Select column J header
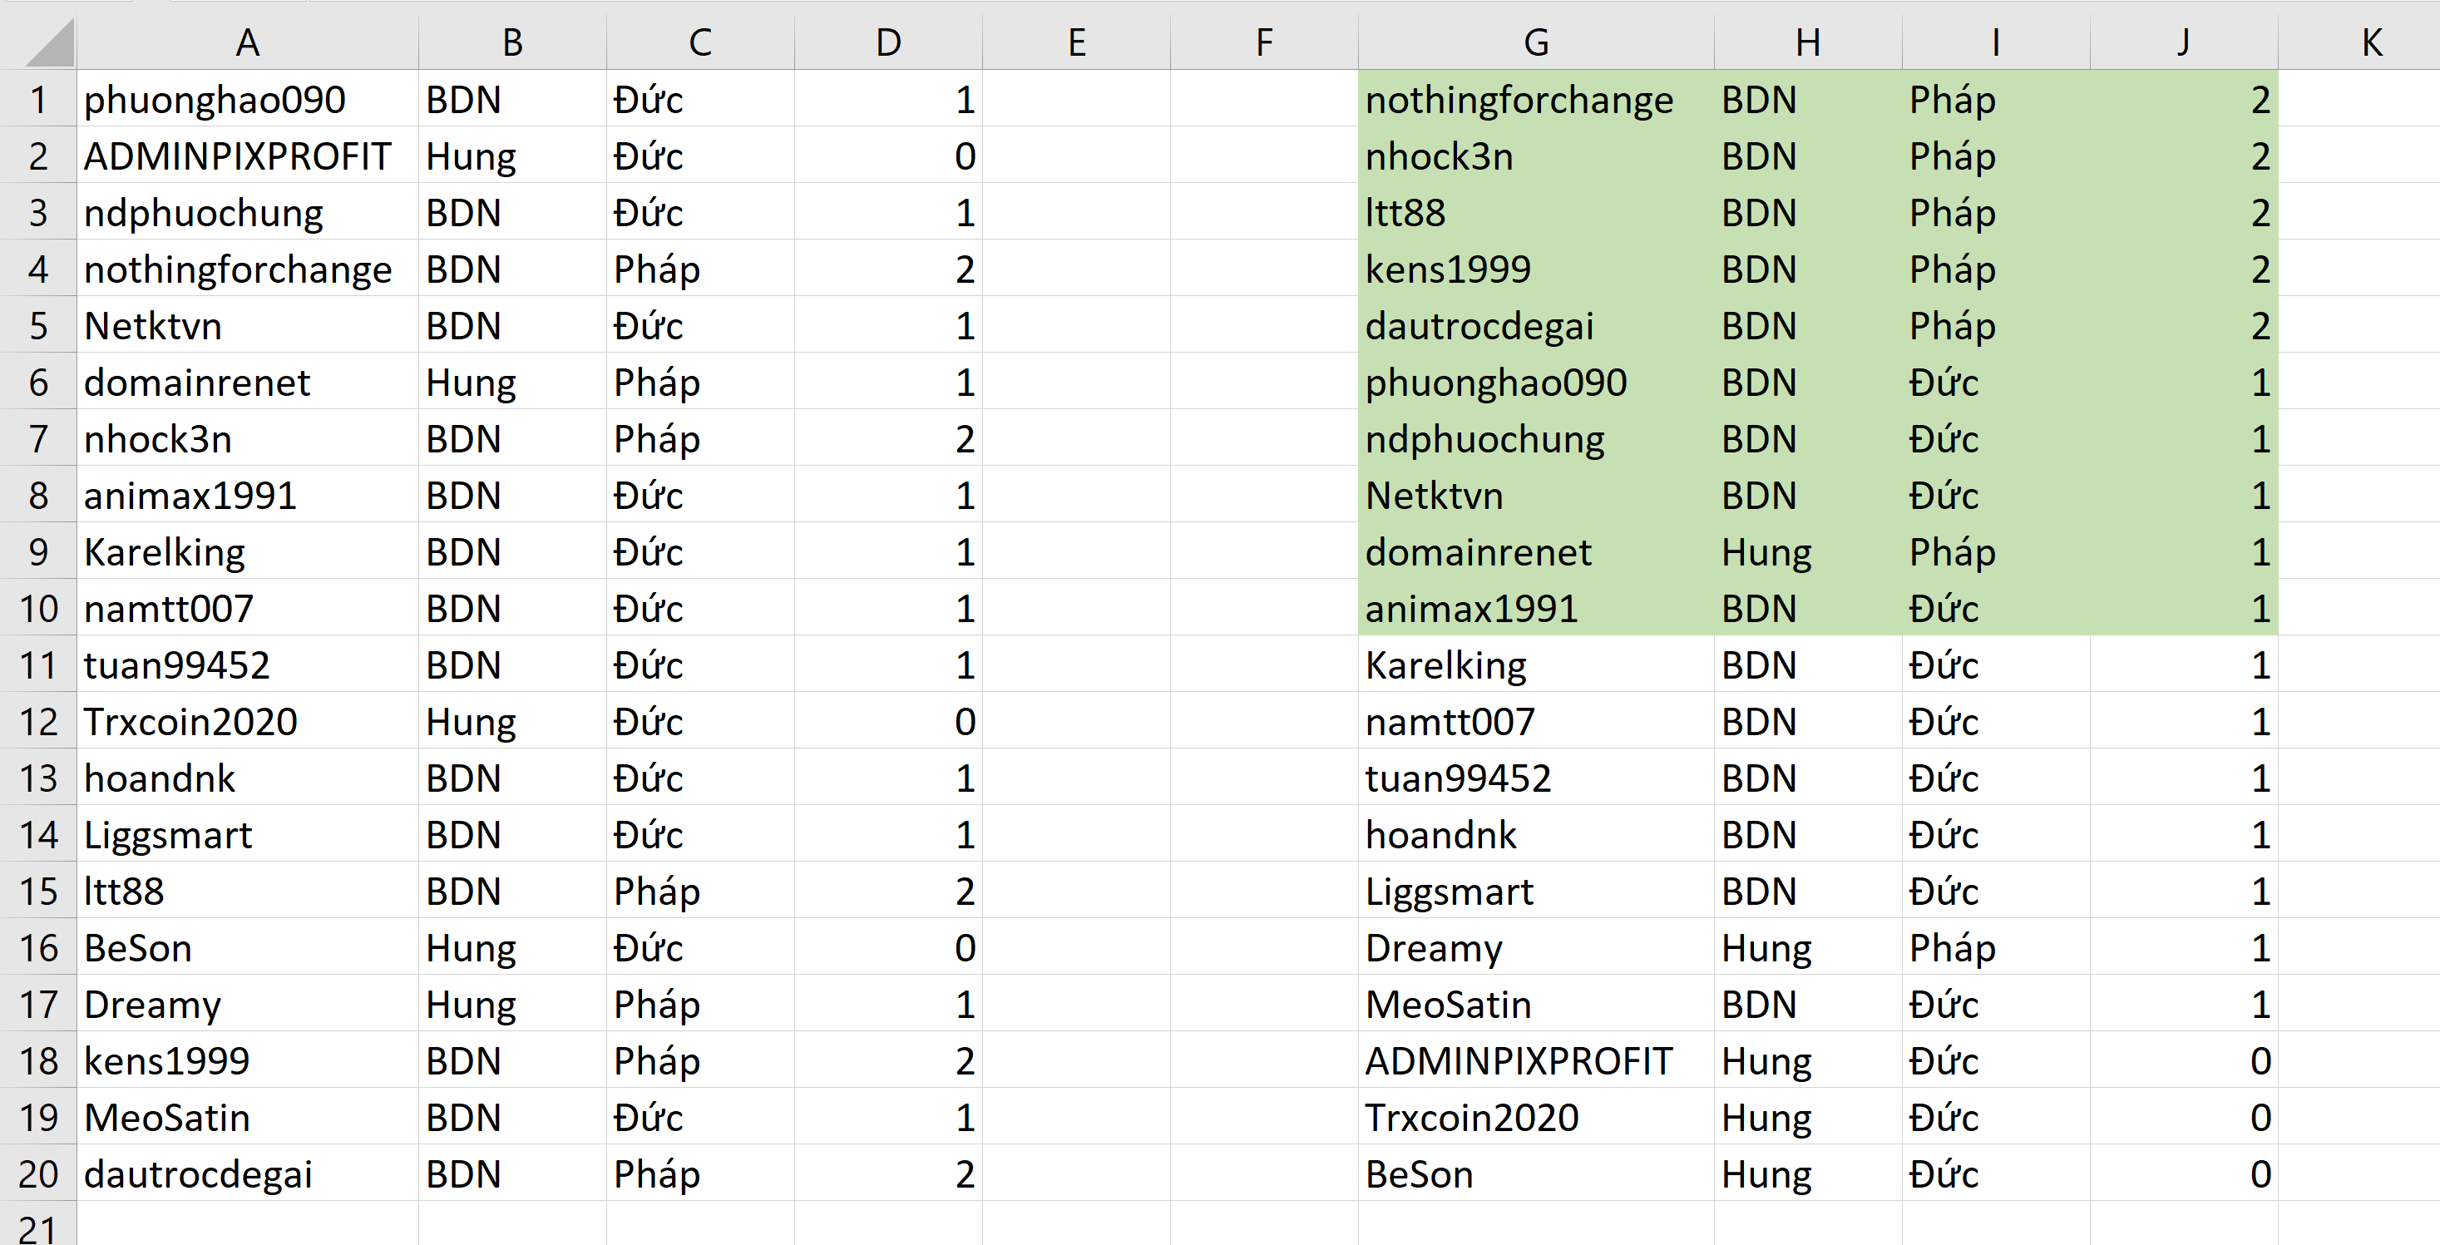This screenshot has height=1245, width=2440. (2183, 42)
